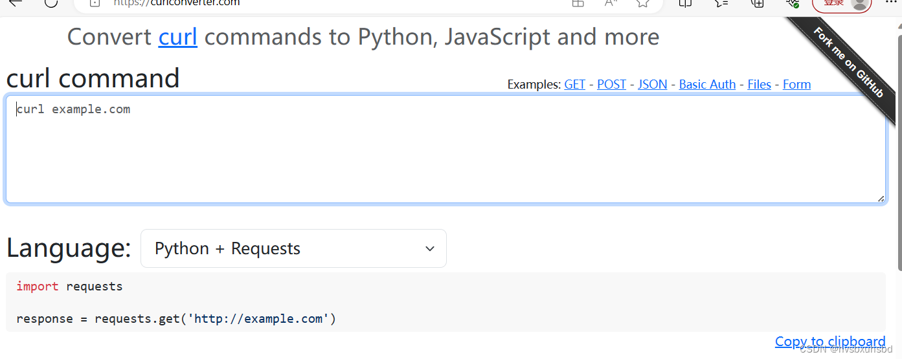The image size is (902, 359).
Task: Load the Files example
Action: tap(759, 85)
